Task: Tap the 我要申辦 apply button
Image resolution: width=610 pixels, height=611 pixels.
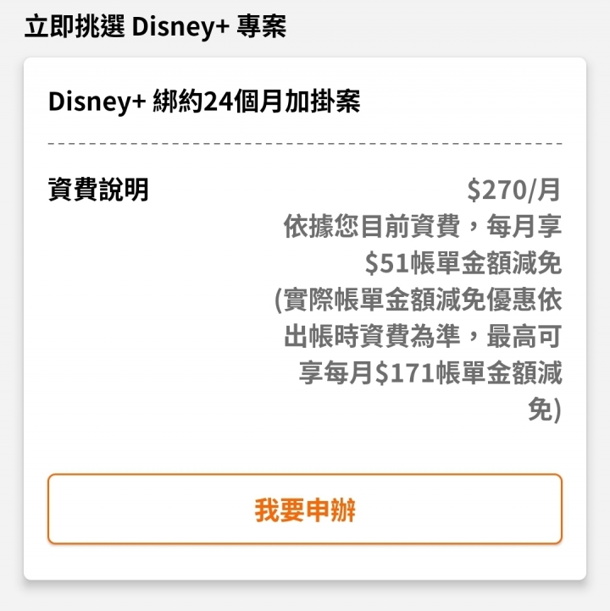Action: [x=305, y=509]
